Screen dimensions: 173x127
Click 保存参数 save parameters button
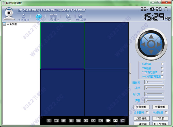(x=141, y=107)
